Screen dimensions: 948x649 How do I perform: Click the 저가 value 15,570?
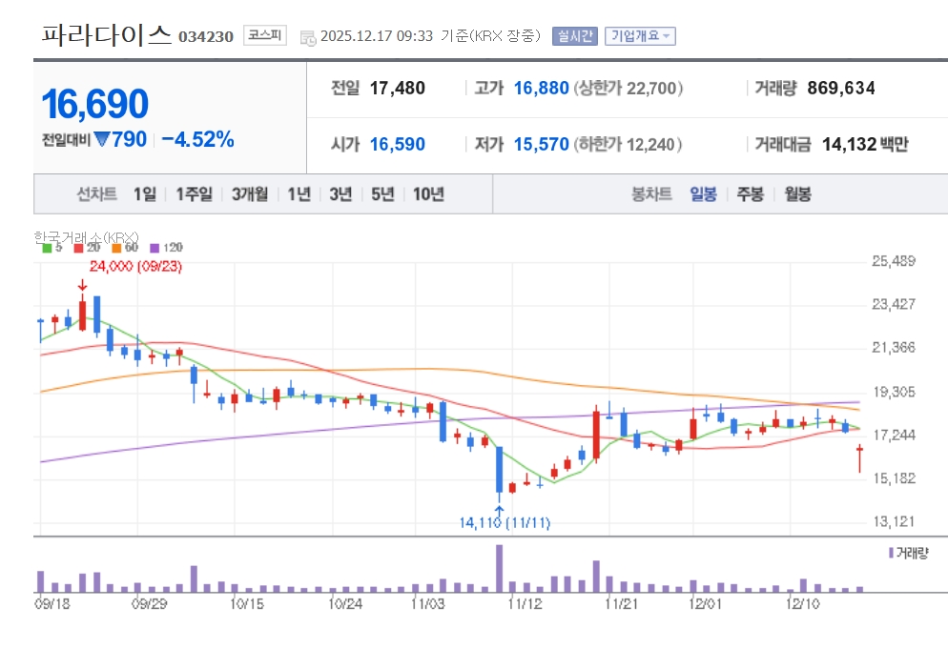(x=541, y=145)
